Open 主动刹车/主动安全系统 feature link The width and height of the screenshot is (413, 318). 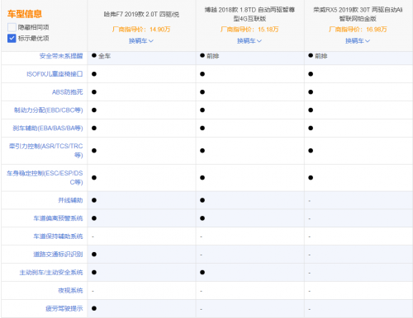(51, 273)
